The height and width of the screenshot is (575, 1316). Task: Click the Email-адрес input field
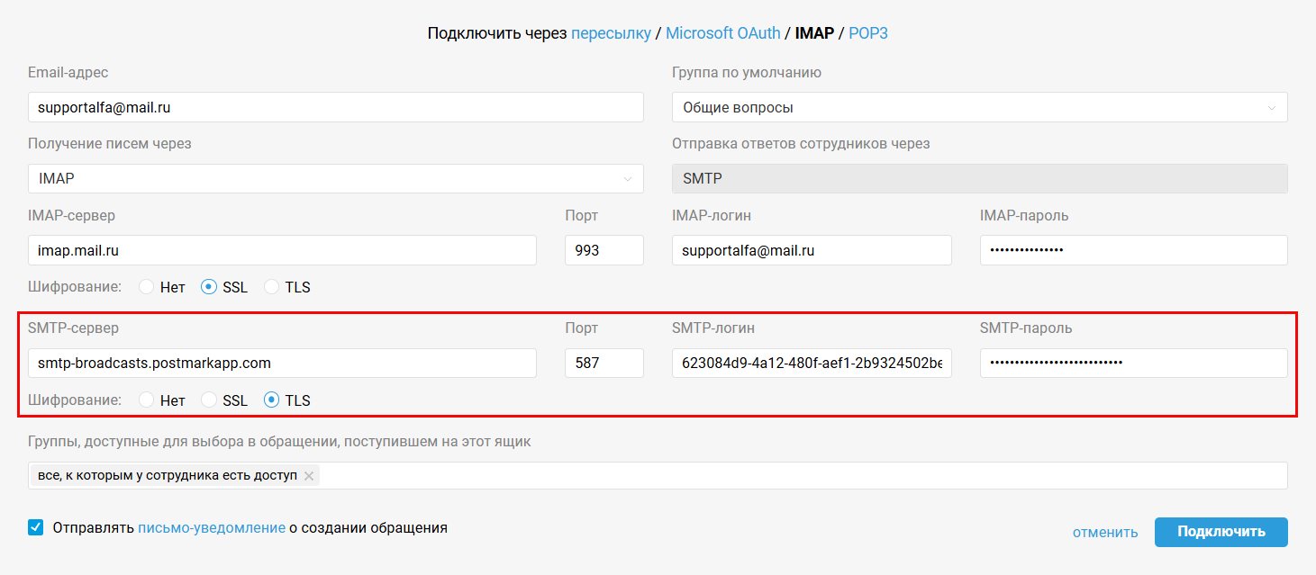pyautogui.click(x=335, y=107)
